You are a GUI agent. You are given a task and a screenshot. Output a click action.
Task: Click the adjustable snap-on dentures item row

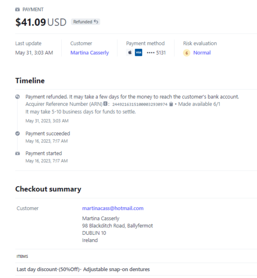[x=83, y=269]
